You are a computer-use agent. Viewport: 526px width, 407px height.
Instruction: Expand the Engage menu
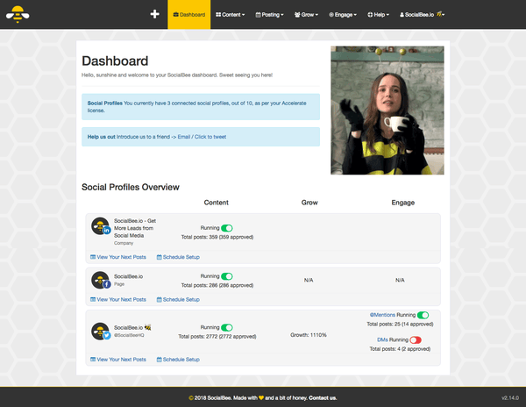(343, 14)
